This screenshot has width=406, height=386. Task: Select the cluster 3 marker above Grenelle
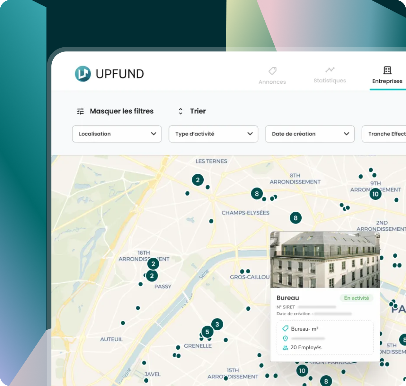[x=217, y=324]
